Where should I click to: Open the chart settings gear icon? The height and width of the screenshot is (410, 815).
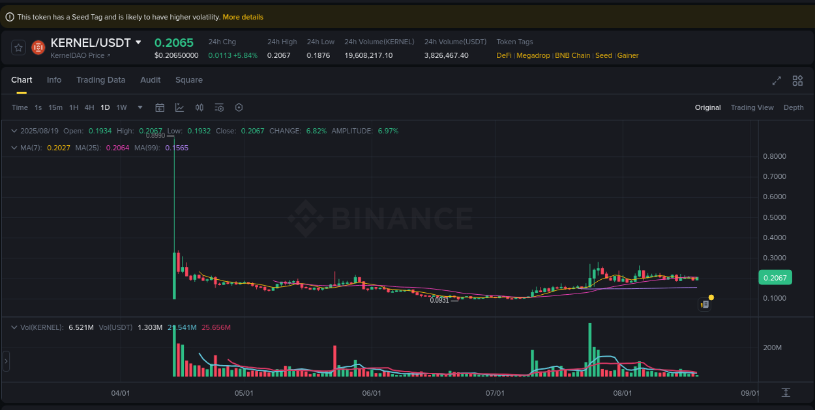pos(239,107)
